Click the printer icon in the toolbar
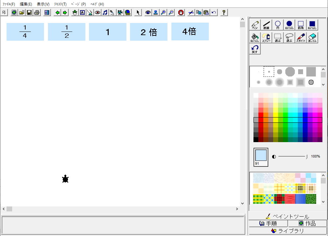 tap(37, 12)
